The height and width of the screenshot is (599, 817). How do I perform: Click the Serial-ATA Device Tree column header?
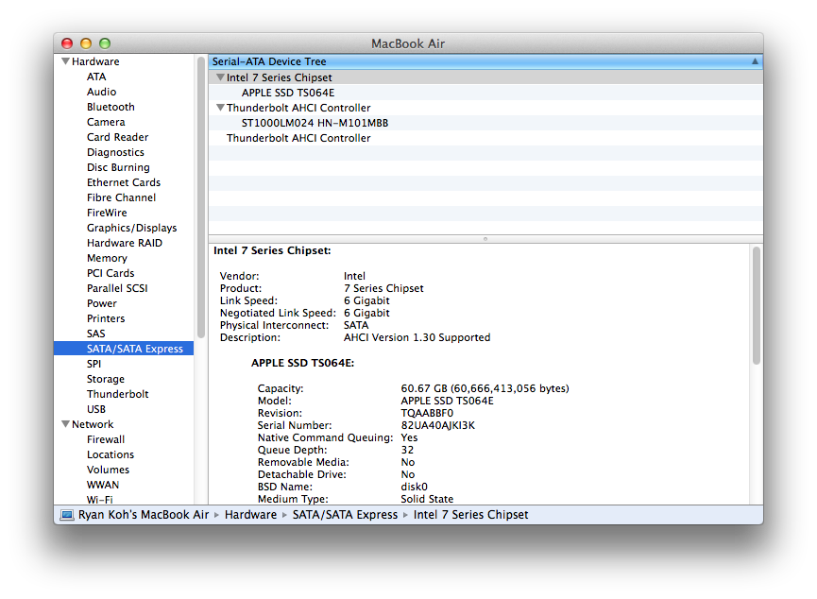coord(485,61)
